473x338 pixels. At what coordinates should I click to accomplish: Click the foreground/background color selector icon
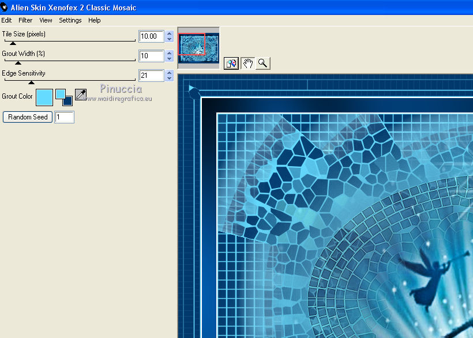64,97
